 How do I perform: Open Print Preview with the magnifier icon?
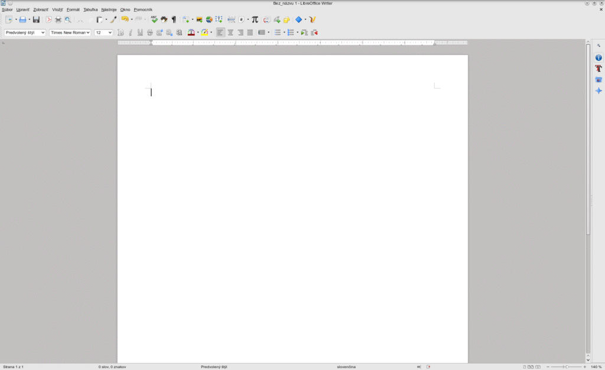click(68, 19)
